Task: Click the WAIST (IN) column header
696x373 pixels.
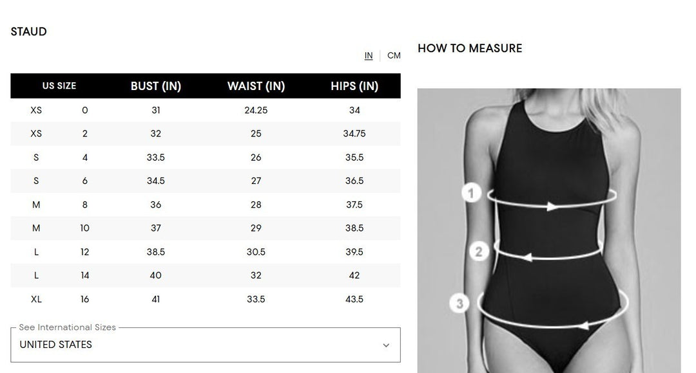Action: coord(256,86)
